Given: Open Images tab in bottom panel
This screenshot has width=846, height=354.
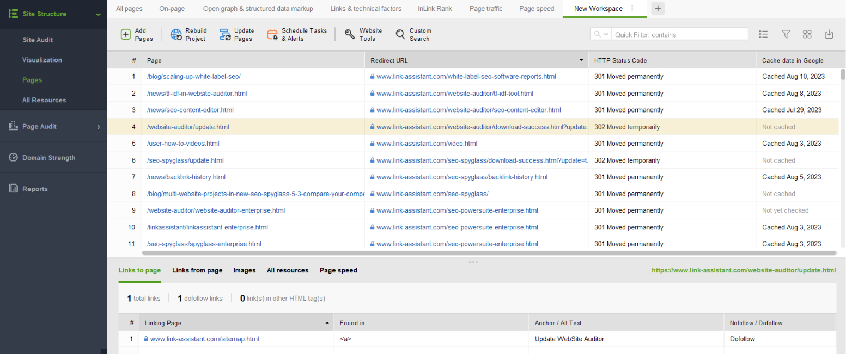Looking at the screenshot, I should click(x=245, y=270).
